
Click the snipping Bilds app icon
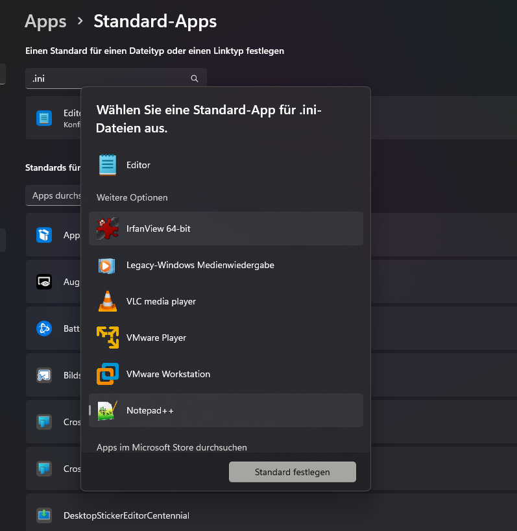(x=44, y=375)
